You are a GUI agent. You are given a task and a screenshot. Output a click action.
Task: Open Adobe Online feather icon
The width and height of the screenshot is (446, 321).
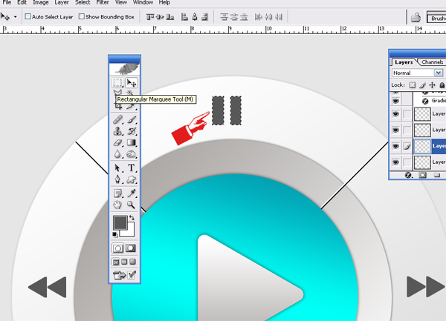pyautogui.click(x=125, y=69)
